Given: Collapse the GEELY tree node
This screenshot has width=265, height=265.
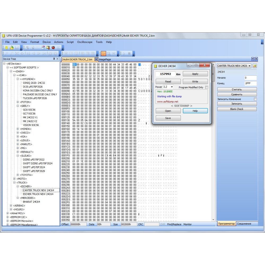Looking at the screenshot, I should (x=18, y=106).
